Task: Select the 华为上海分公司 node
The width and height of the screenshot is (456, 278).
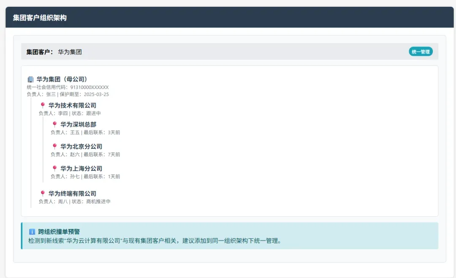Action: tap(81, 169)
